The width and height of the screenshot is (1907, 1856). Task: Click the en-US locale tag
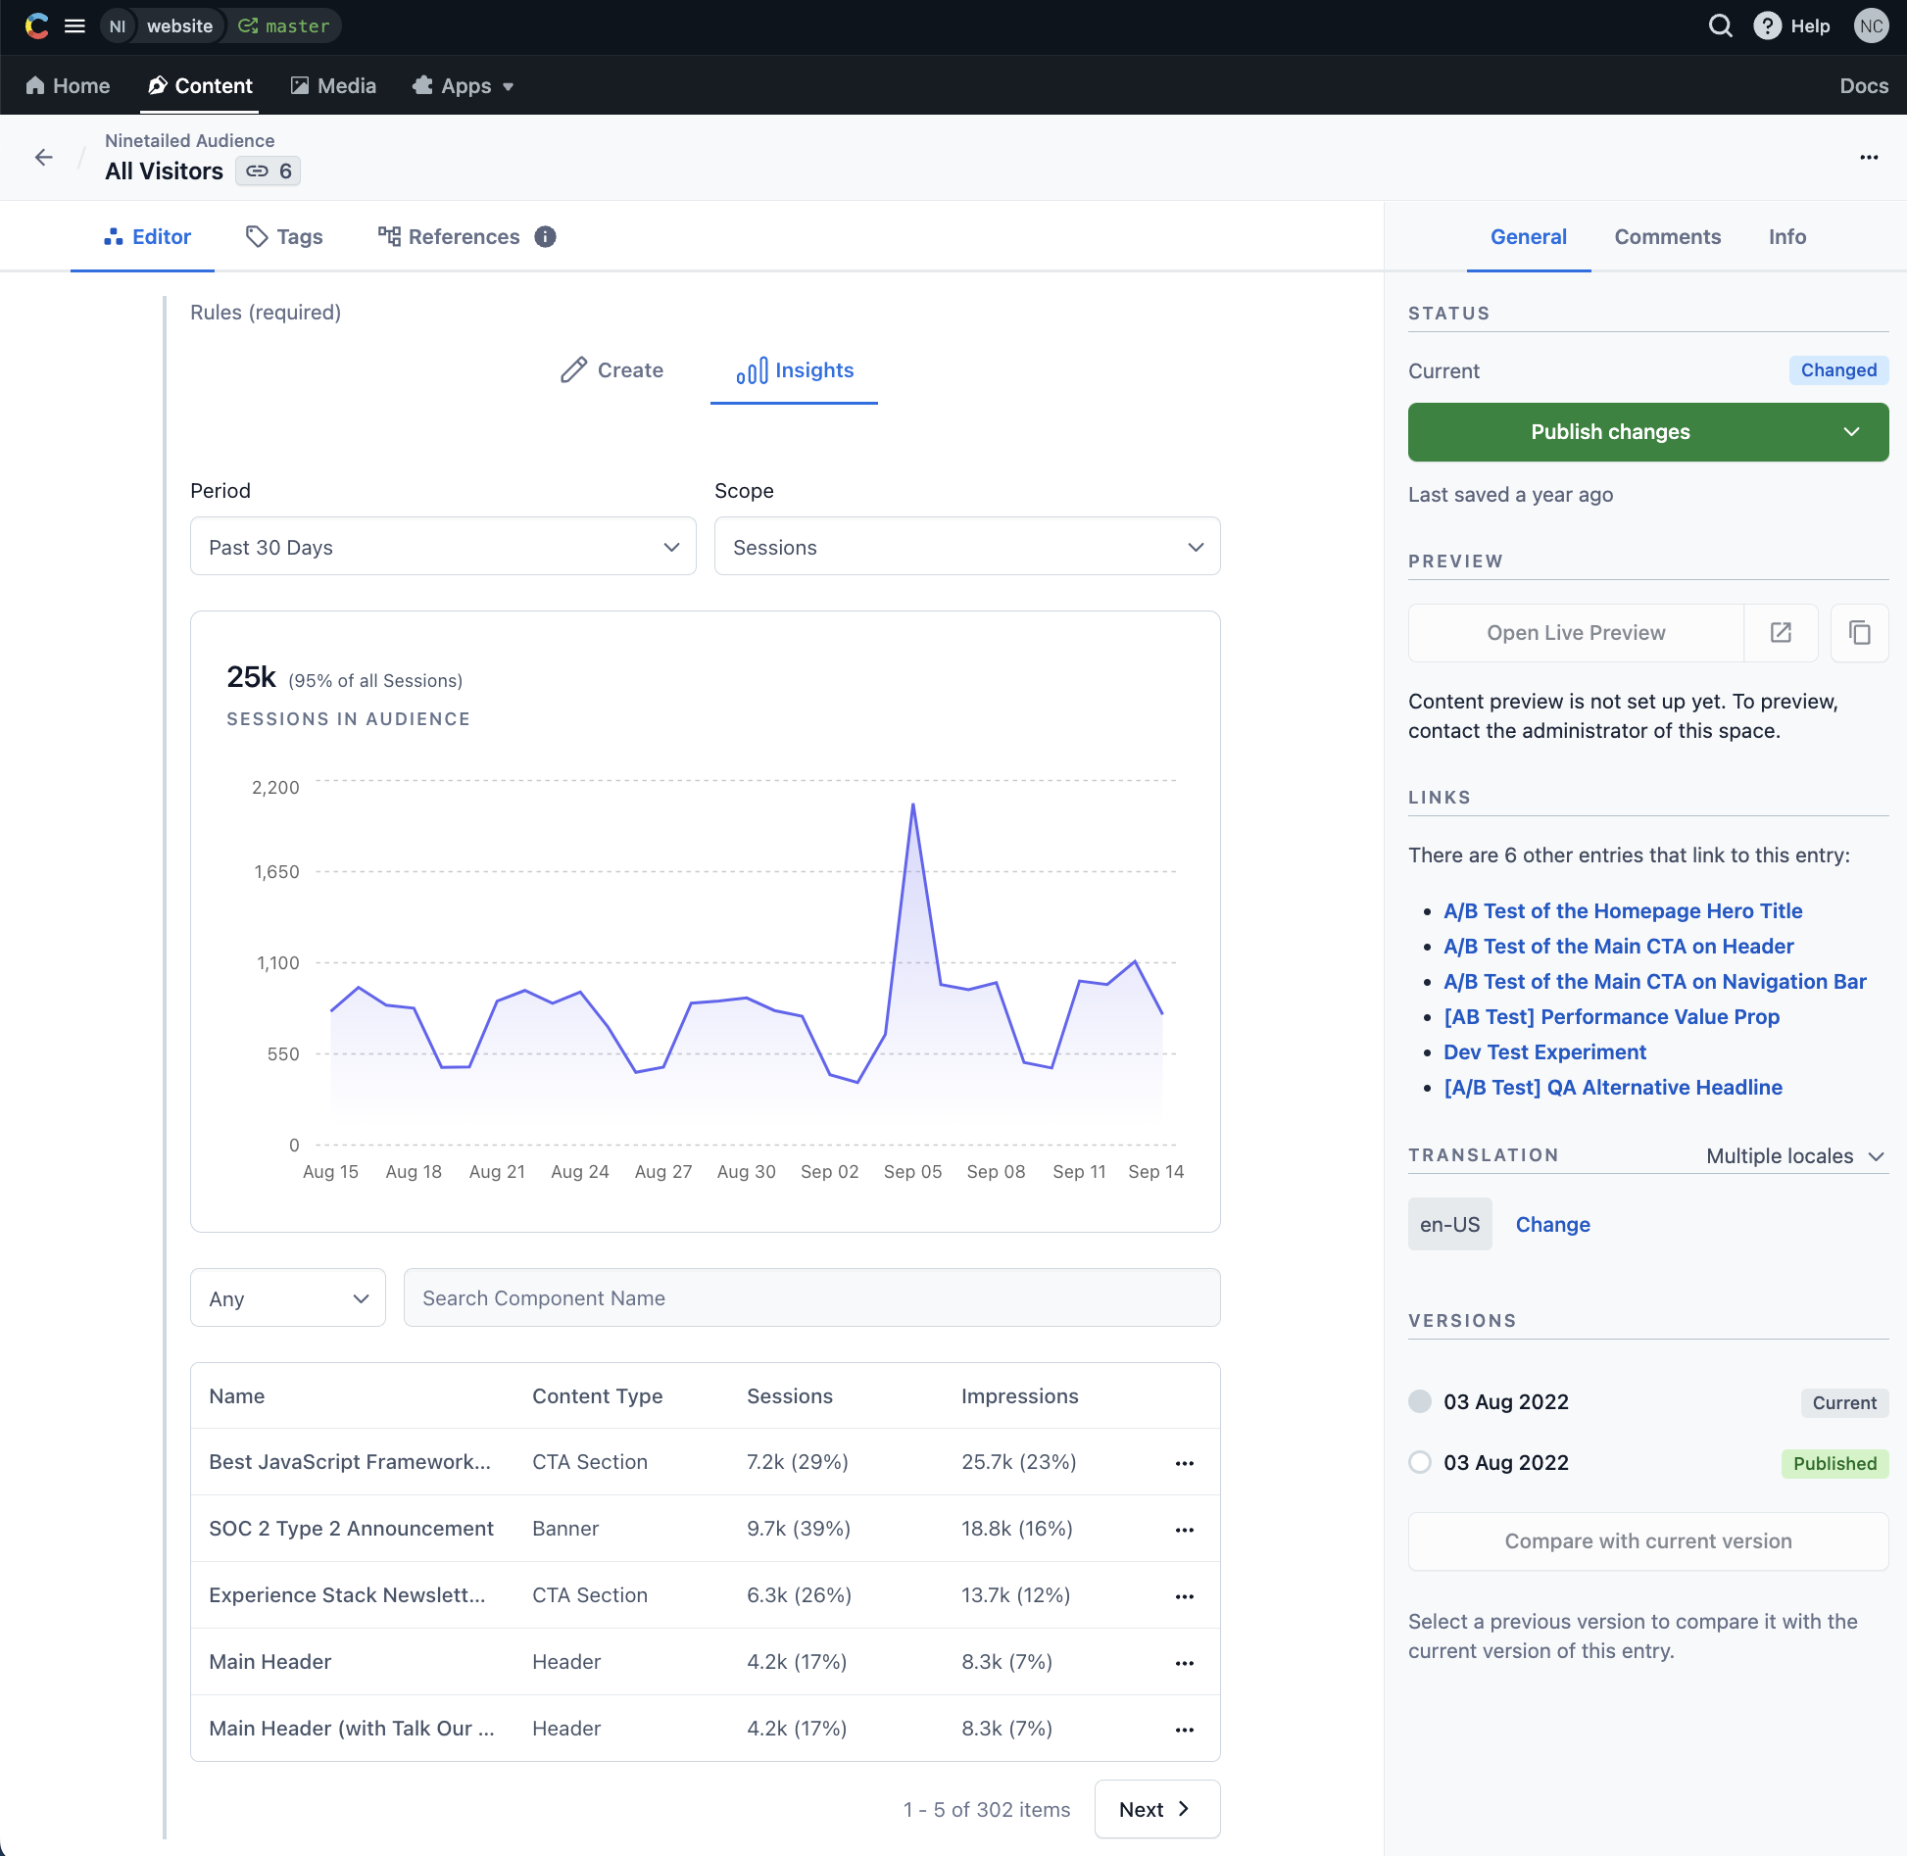tap(1449, 1225)
